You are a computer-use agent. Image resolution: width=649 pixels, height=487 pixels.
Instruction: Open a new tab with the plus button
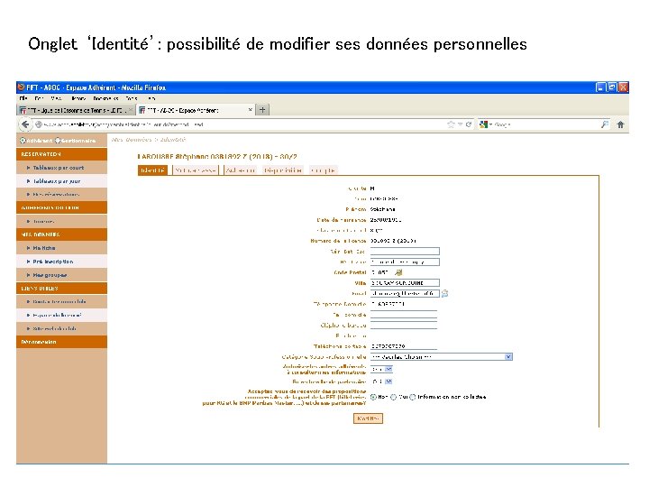[x=262, y=110]
